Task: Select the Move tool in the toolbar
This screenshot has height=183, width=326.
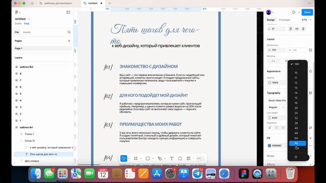Action: (123, 159)
